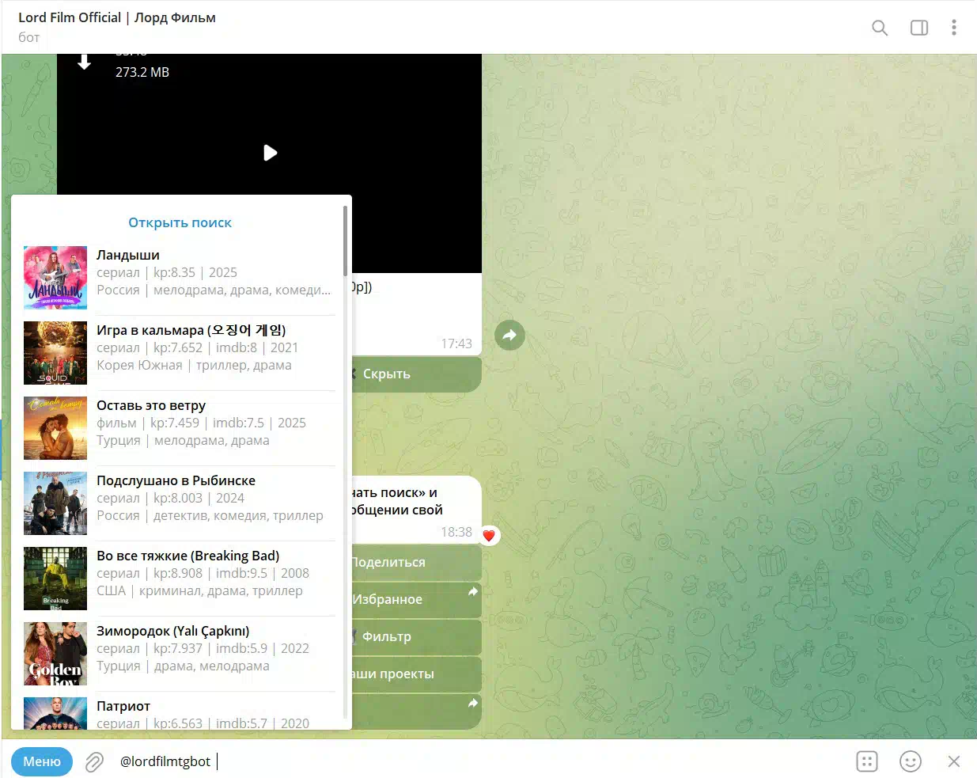Viewport: 977px width, 778px height.
Task: Open the emoji picker
Action: click(911, 761)
